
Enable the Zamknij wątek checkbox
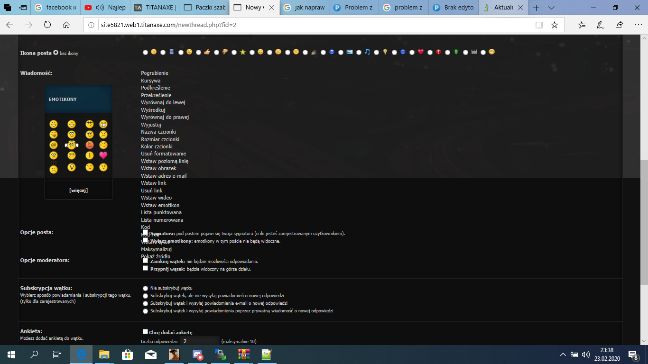146,261
